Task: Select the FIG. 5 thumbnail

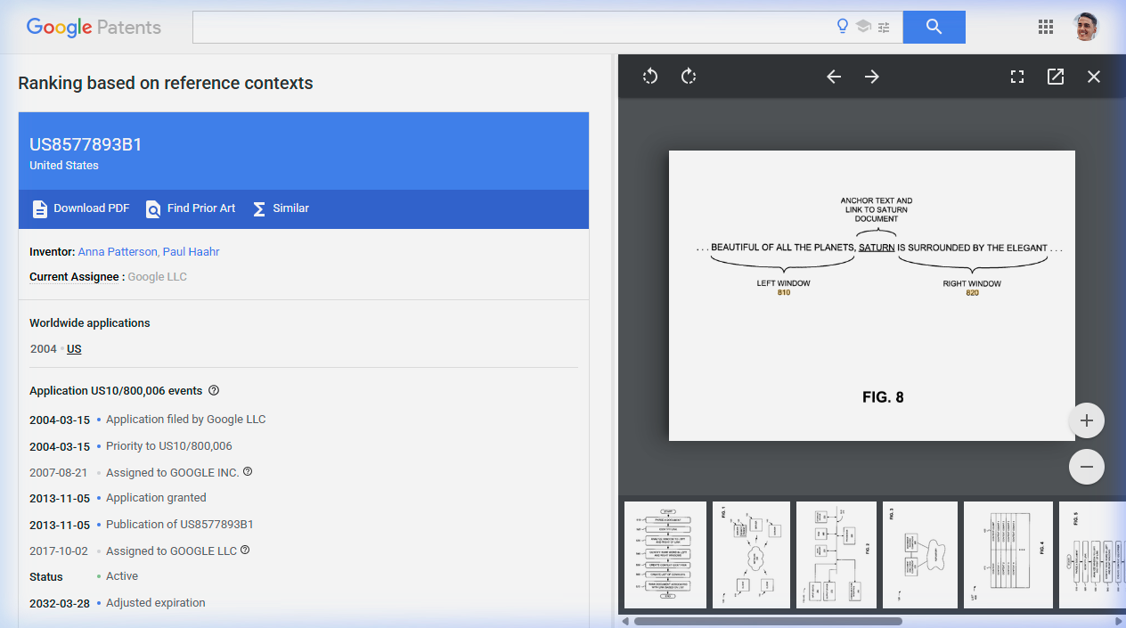Action: [x=1092, y=555]
